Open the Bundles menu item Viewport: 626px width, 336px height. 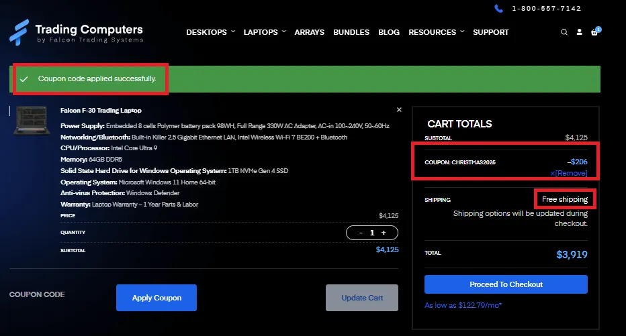click(x=351, y=32)
